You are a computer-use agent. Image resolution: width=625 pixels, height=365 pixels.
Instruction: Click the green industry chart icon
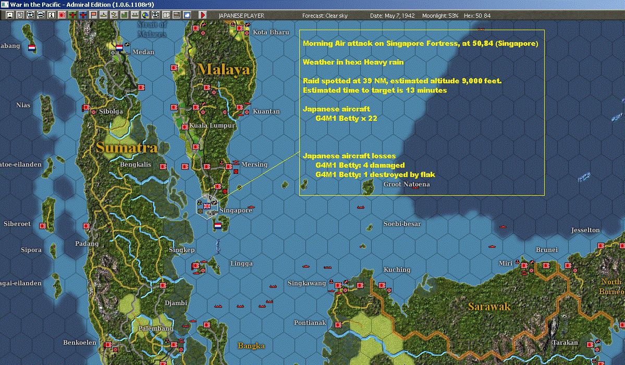click(x=125, y=15)
